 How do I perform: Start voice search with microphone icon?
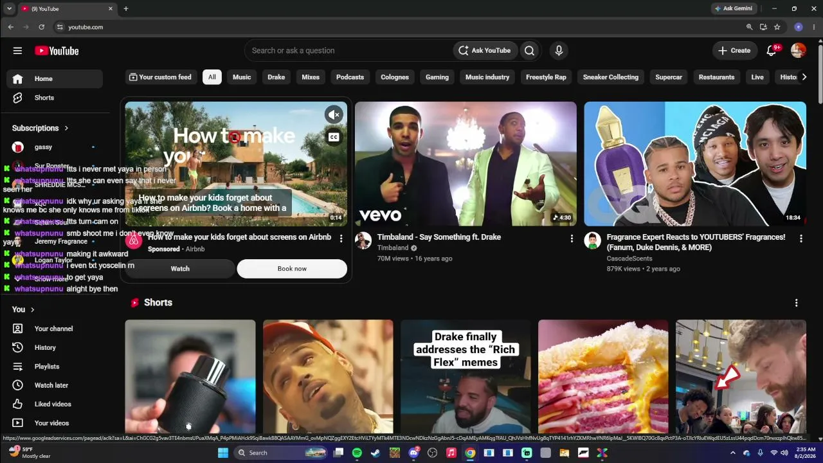point(559,51)
